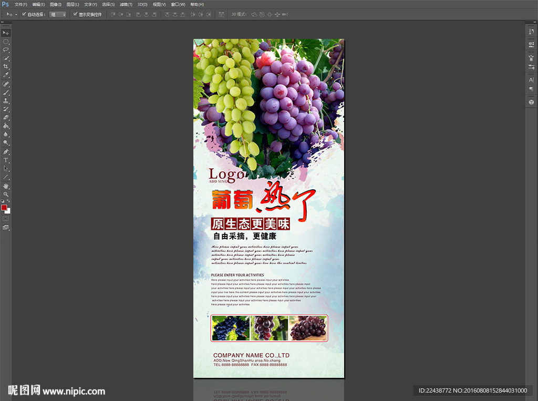Screen dimensions: 538x401
Task: Open the 滤镜(T) menu
Action: [126, 4]
